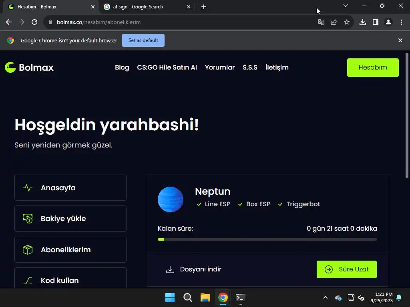Open S.S.S nav link
The height and width of the screenshot is (307, 410).
pyautogui.click(x=250, y=67)
